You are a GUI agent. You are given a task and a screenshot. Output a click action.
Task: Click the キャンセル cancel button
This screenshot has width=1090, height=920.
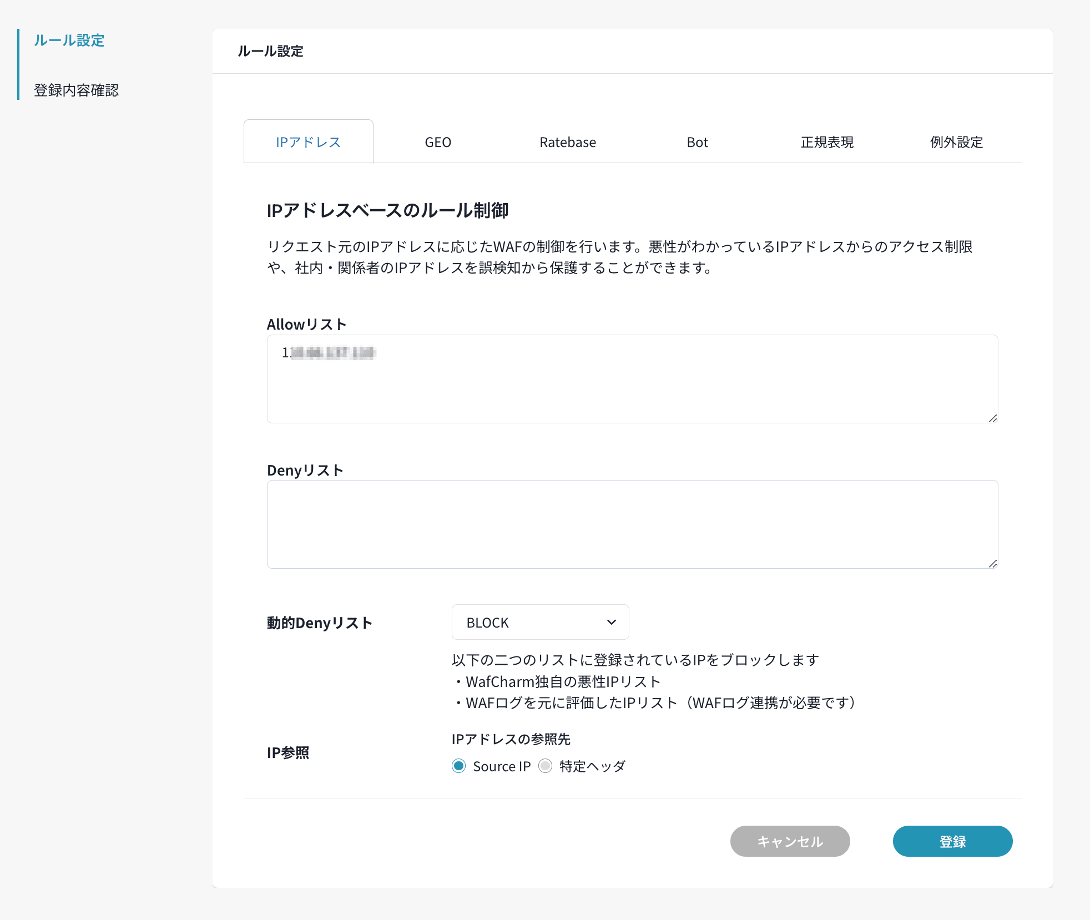pyautogui.click(x=789, y=841)
